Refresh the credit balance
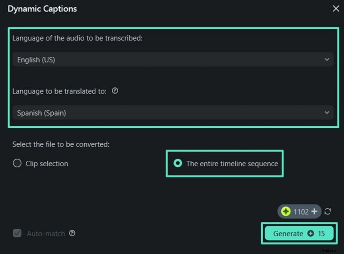344x254 pixels. tap(327, 211)
